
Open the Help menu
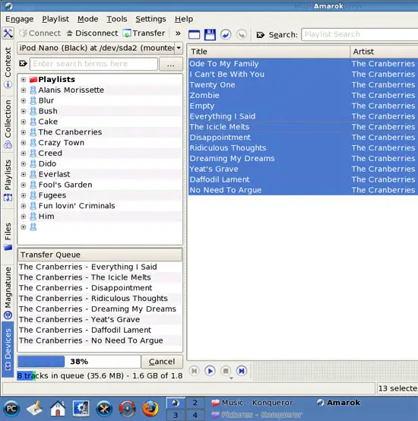point(184,19)
